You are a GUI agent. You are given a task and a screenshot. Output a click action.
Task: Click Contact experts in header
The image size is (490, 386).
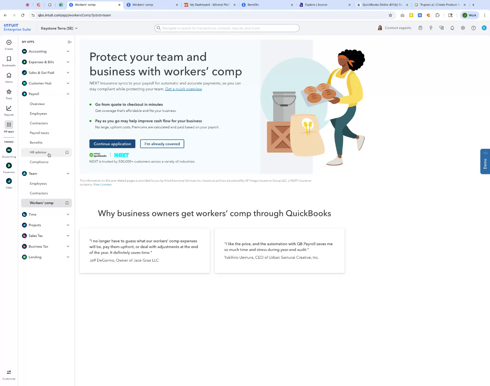click(x=394, y=28)
